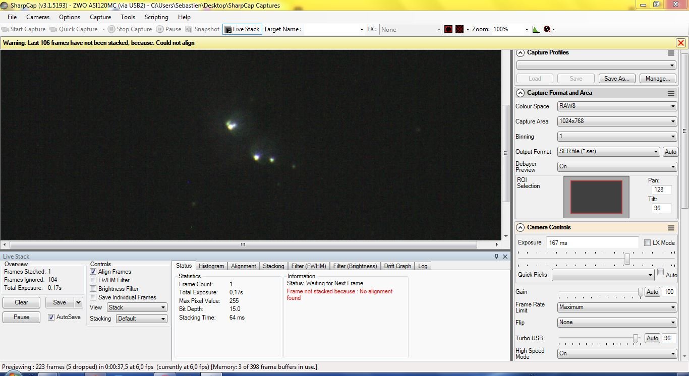Open the Stacking mode dropdown
689x376 pixels.
(x=141, y=319)
